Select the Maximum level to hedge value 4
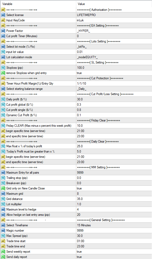The width and height of the screenshot is (152, 259). (78, 210)
